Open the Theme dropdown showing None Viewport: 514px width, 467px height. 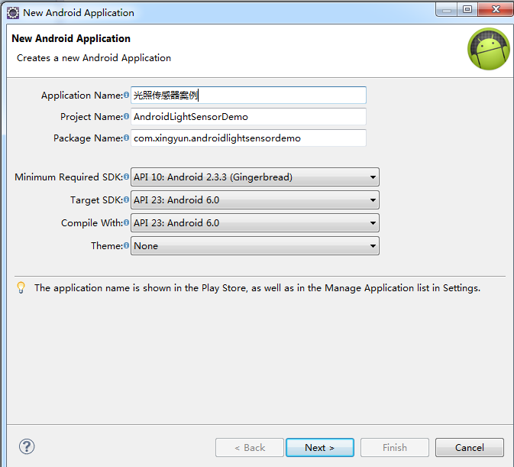[x=254, y=246]
